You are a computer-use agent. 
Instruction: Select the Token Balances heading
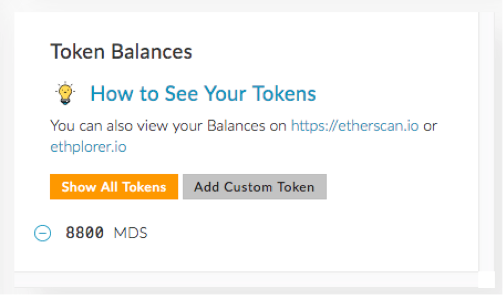coord(121,52)
